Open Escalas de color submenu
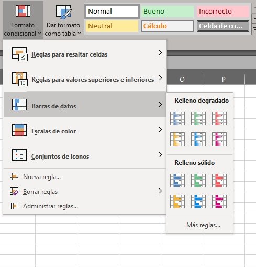 coord(85,131)
